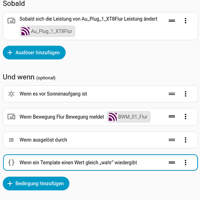Add a new trigger with 'Auslöser hinzufügen'
The height and width of the screenshot is (200, 200).
pos(34,53)
